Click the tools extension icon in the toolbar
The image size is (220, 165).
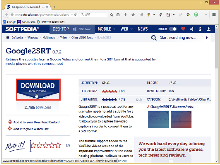point(161,15)
